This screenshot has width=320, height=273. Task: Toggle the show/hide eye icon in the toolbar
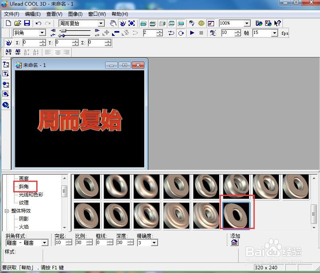pyautogui.click(x=191, y=23)
